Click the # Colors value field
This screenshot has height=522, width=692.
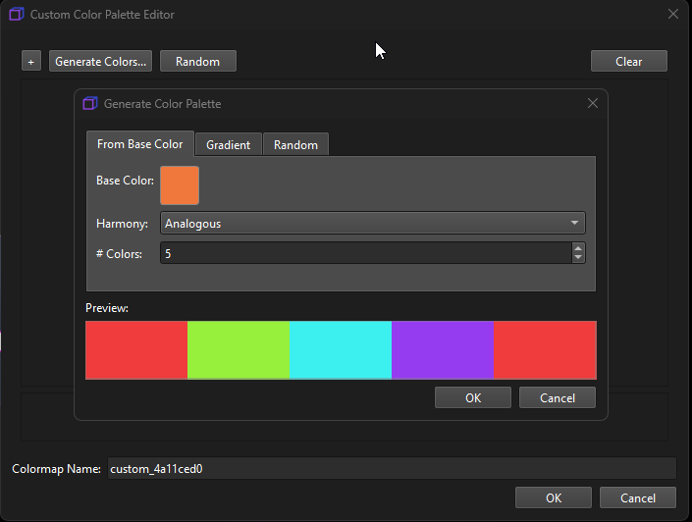(366, 253)
